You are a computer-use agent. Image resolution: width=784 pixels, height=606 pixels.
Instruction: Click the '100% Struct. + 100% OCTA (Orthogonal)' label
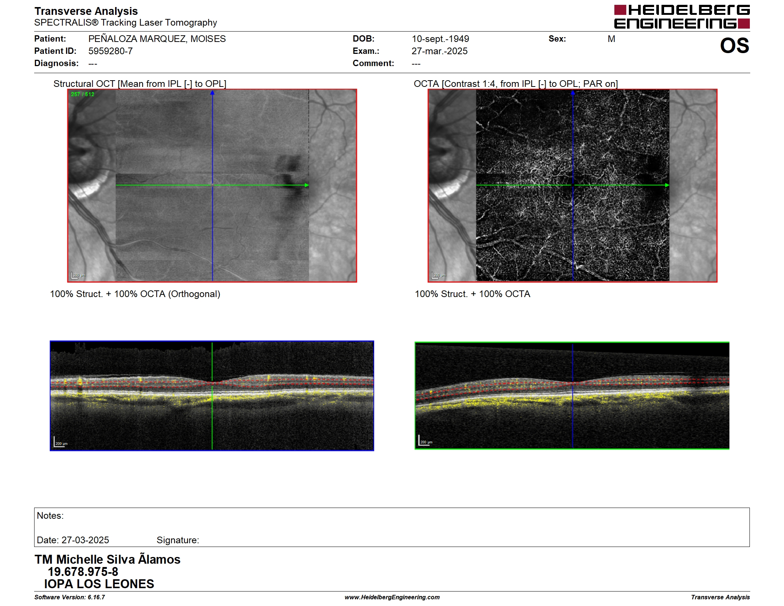click(135, 294)
